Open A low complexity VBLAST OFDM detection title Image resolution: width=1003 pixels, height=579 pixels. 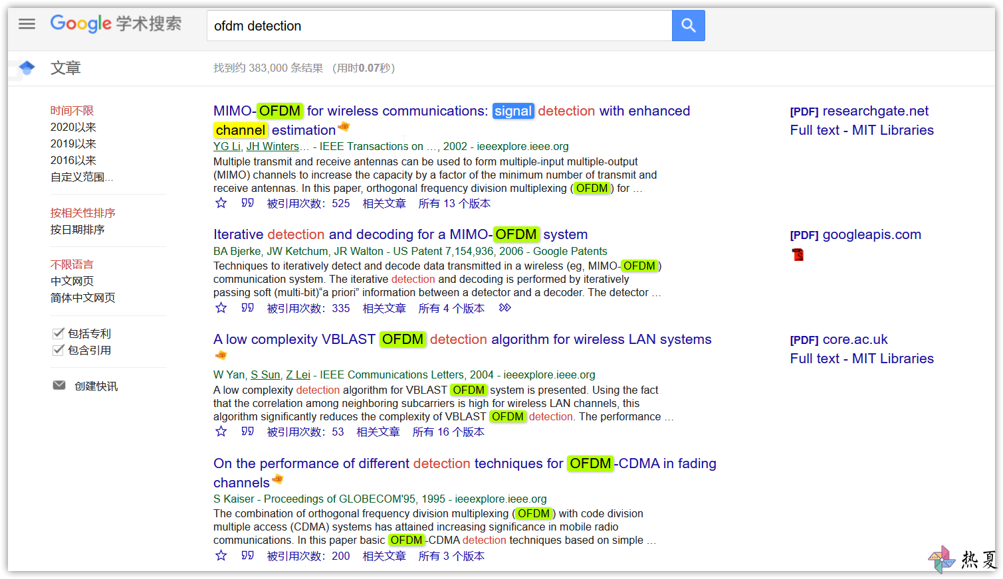point(462,339)
